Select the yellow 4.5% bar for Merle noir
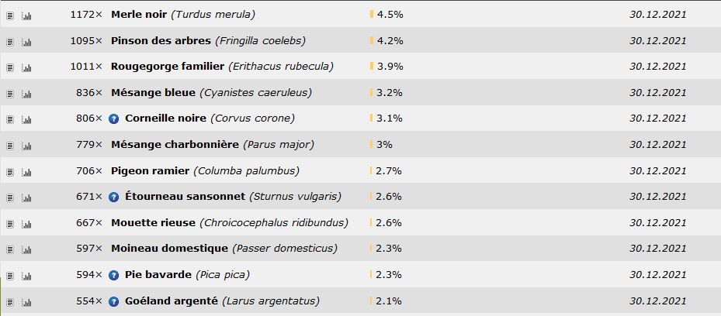The image size is (721, 316). pos(372,14)
